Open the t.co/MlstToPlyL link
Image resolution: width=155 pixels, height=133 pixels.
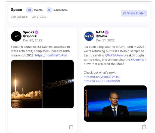[x=51, y=55]
